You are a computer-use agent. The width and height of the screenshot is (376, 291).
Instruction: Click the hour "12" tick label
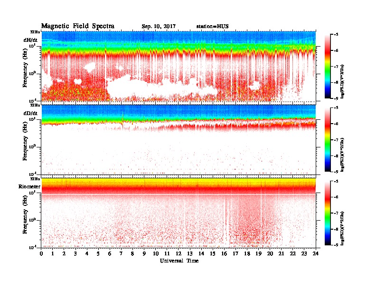click(179, 253)
